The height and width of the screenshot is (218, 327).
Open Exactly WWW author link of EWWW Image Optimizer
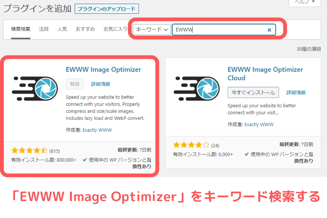click(x=97, y=130)
